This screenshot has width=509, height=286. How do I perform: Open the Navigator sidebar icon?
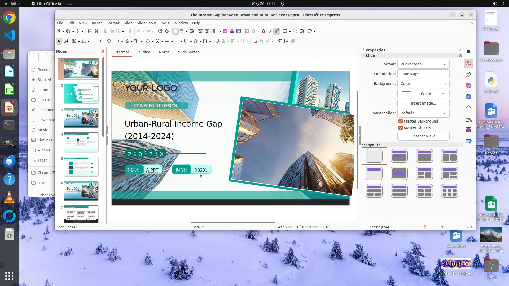point(468,97)
